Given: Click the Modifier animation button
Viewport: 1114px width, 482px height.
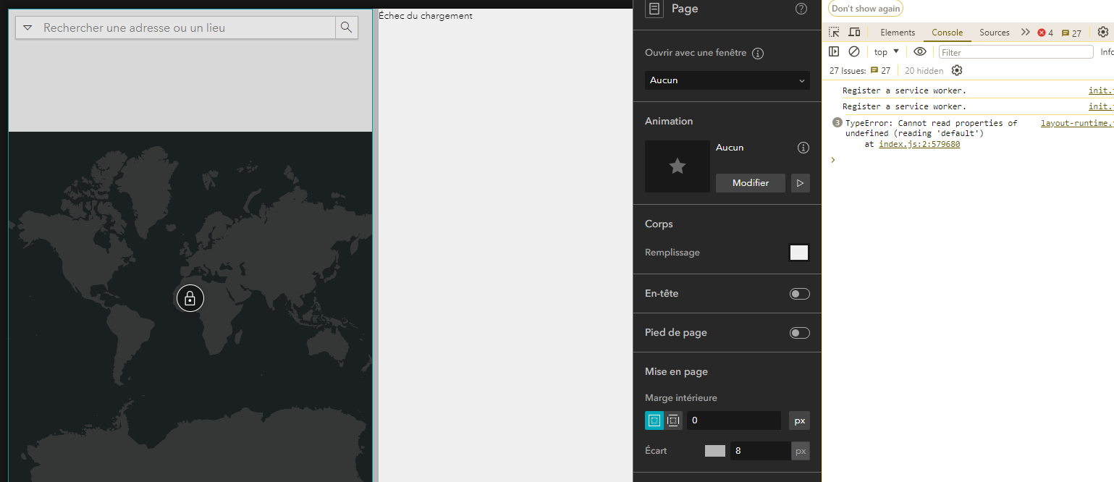Looking at the screenshot, I should pos(750,182).
